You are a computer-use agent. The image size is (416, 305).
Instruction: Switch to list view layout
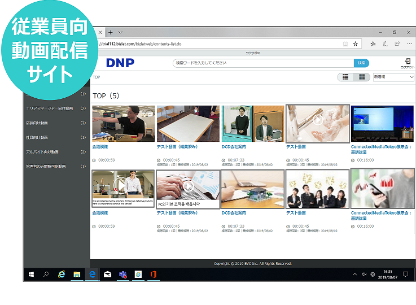[346, 77]
